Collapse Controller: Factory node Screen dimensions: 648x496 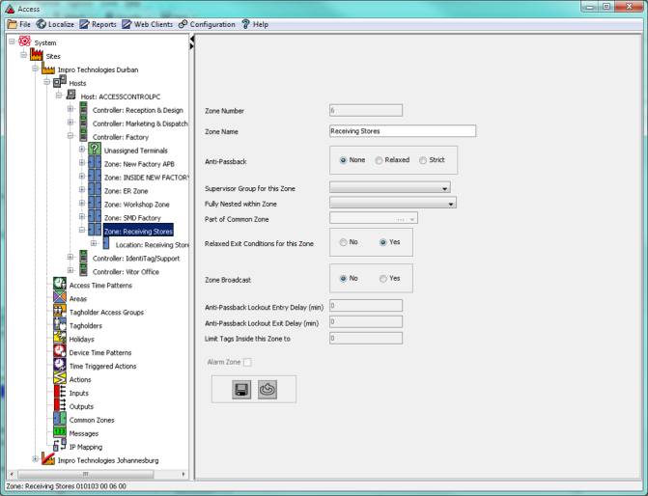[x=70, y=136]
